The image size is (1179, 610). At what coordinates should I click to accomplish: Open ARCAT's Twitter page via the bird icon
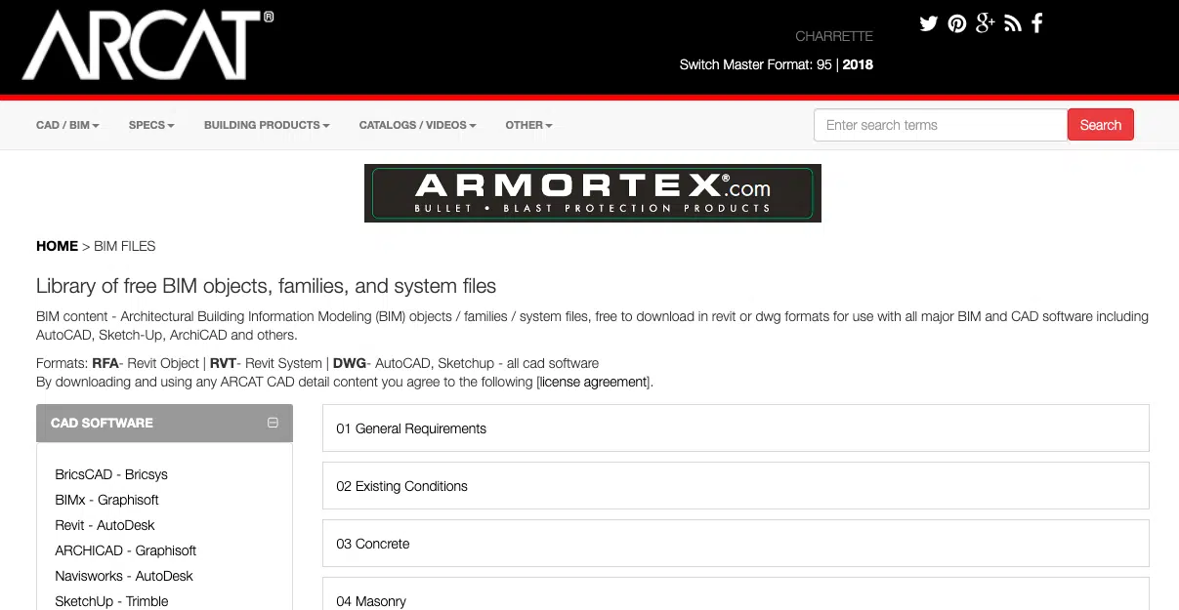point(928,23)
